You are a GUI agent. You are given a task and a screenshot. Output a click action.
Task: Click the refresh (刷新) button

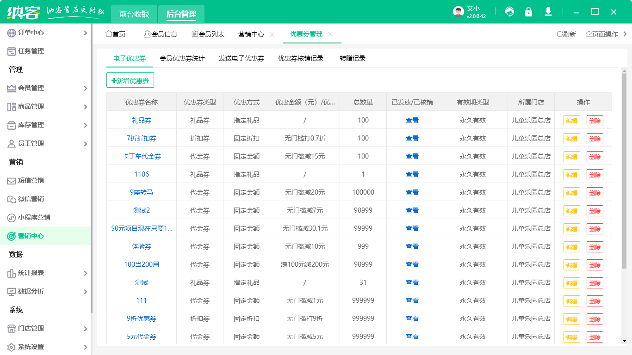click(x=566, y=34)
